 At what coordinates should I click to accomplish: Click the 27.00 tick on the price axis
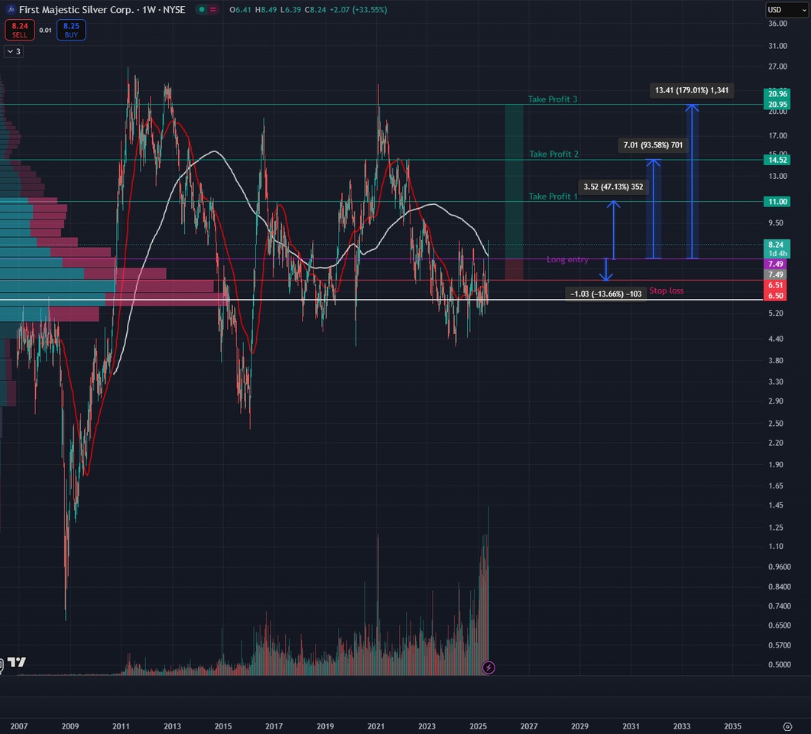[x=778, y=67]
